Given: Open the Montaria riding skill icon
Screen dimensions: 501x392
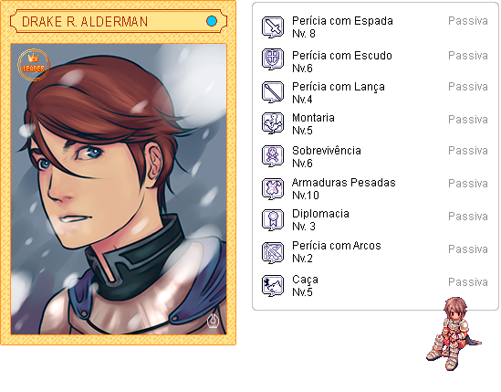Looking at the screenshot, I should (273, 122).
